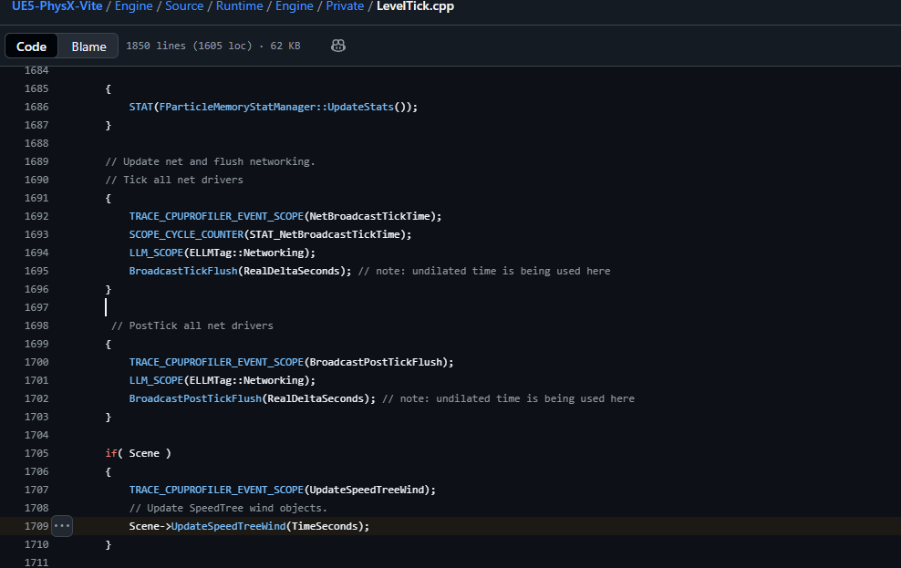Click the UpdateSpeedTreeWind method on line 1709
The width and height of the screenshot is (901, 568).
click(x=228, y=526)
